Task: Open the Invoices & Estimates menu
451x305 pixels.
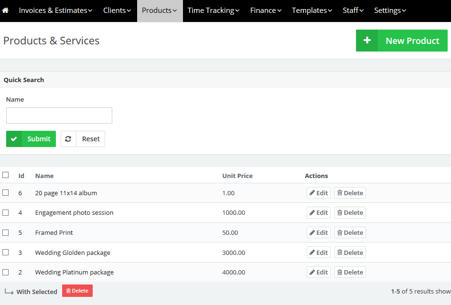Action: point(55,10)
